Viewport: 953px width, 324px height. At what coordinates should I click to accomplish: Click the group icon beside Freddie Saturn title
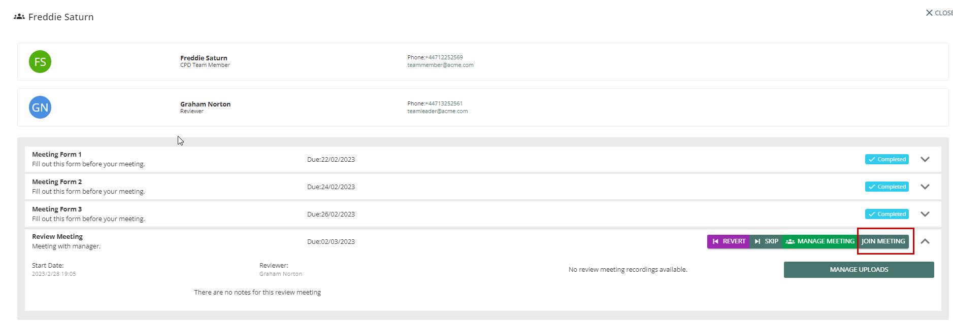[x=19, y=17]
